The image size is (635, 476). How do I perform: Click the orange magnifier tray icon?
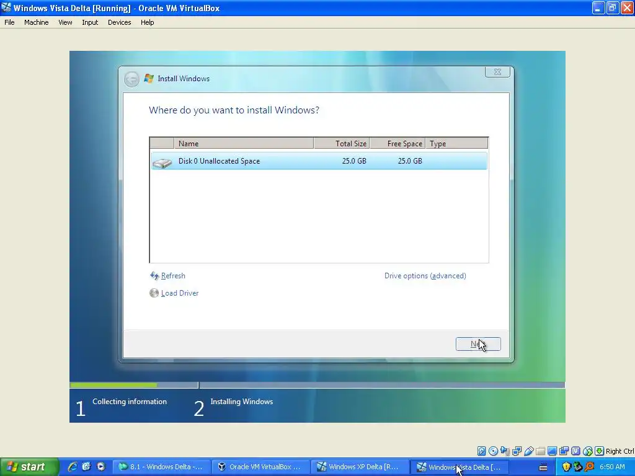coord(590,467)
